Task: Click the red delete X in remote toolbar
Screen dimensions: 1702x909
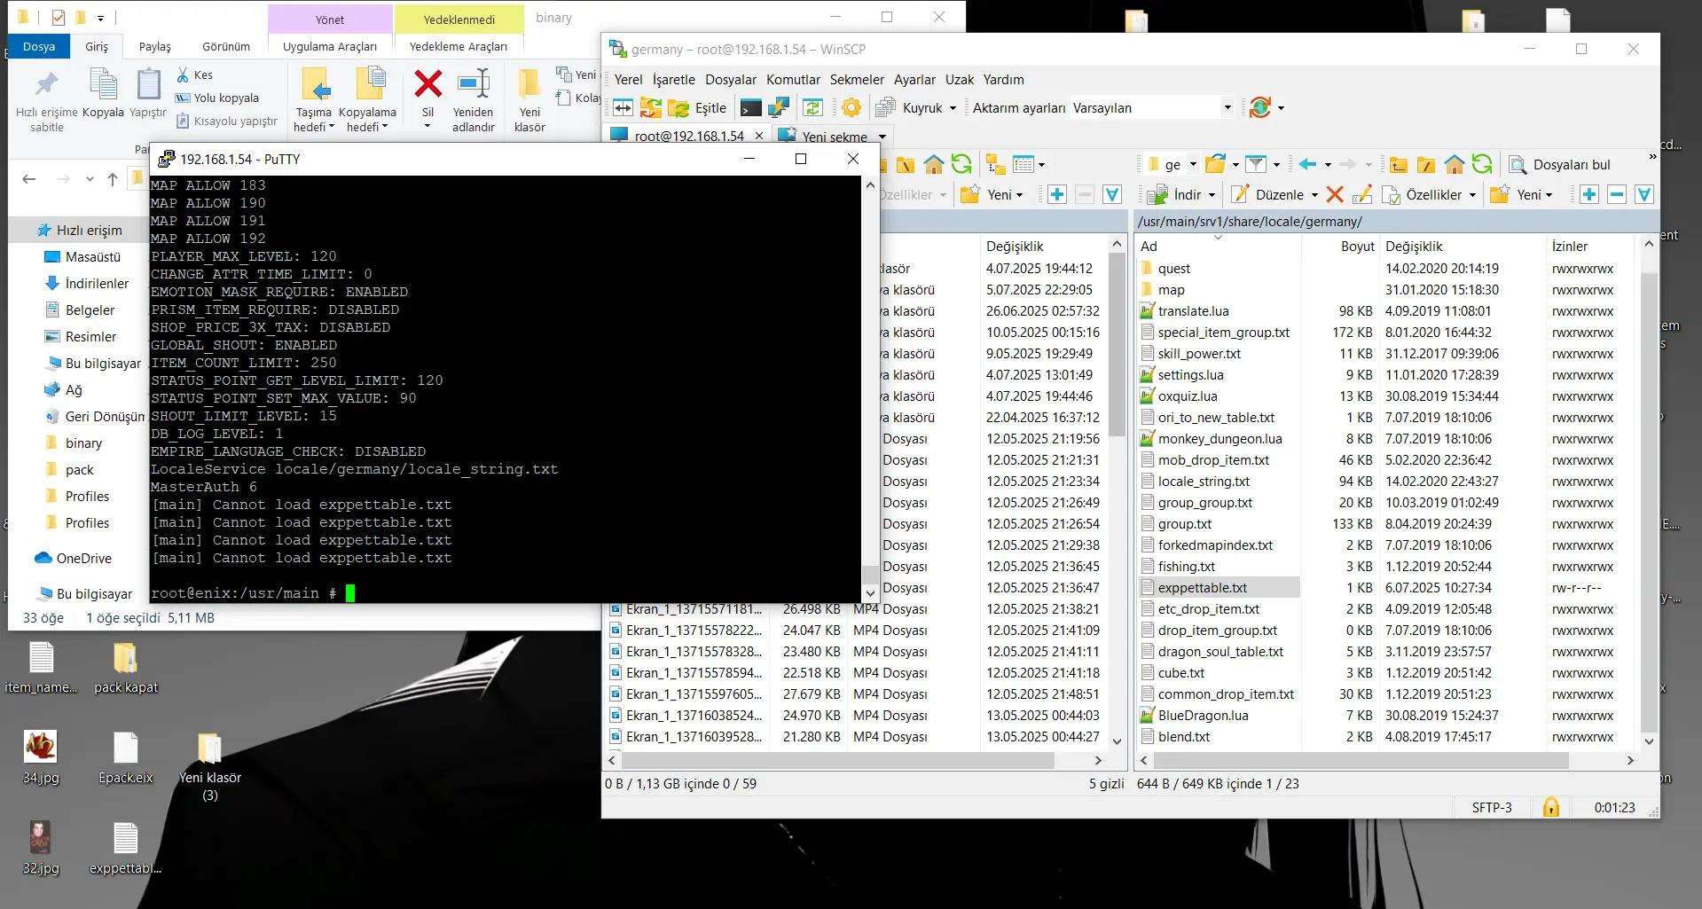Action: coord(1335,194)
